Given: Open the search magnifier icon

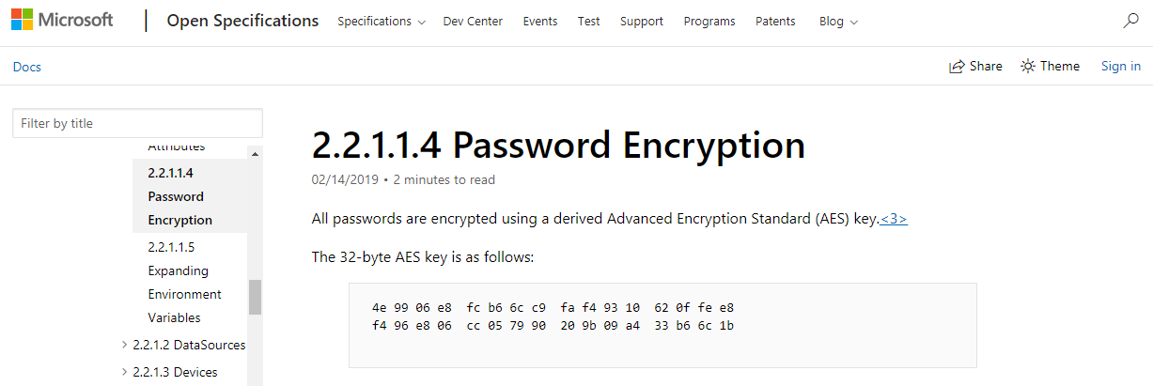Looking at the screenshot, I should point(1131,21).
